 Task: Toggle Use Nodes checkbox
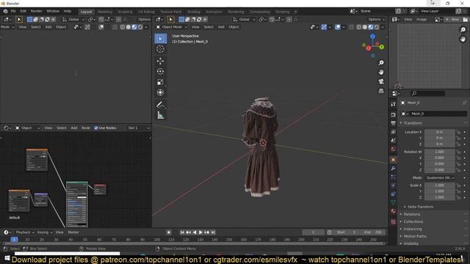pos(96,128)
